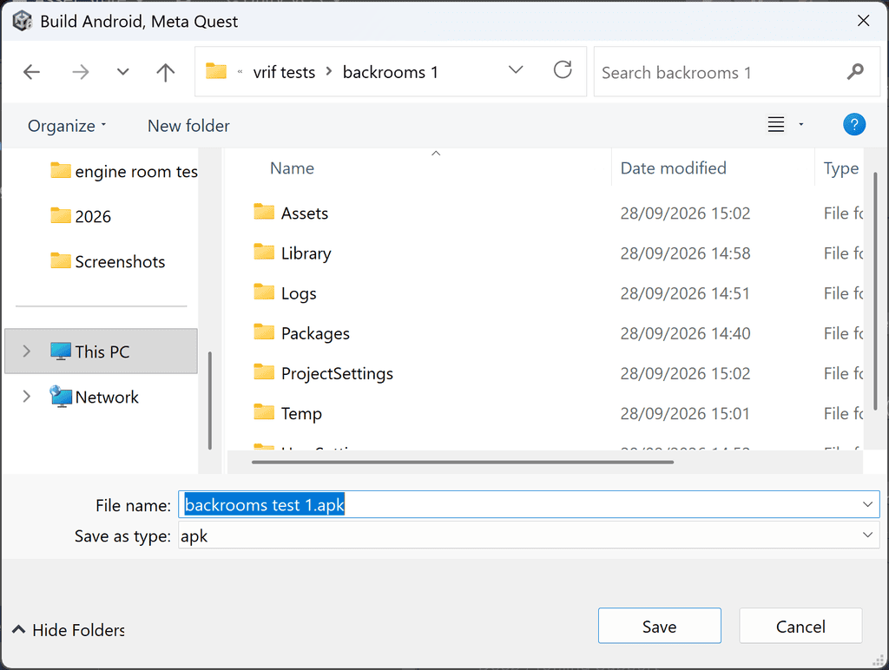Click the navigation pane vertical scrollbar

tap(210, 400)
